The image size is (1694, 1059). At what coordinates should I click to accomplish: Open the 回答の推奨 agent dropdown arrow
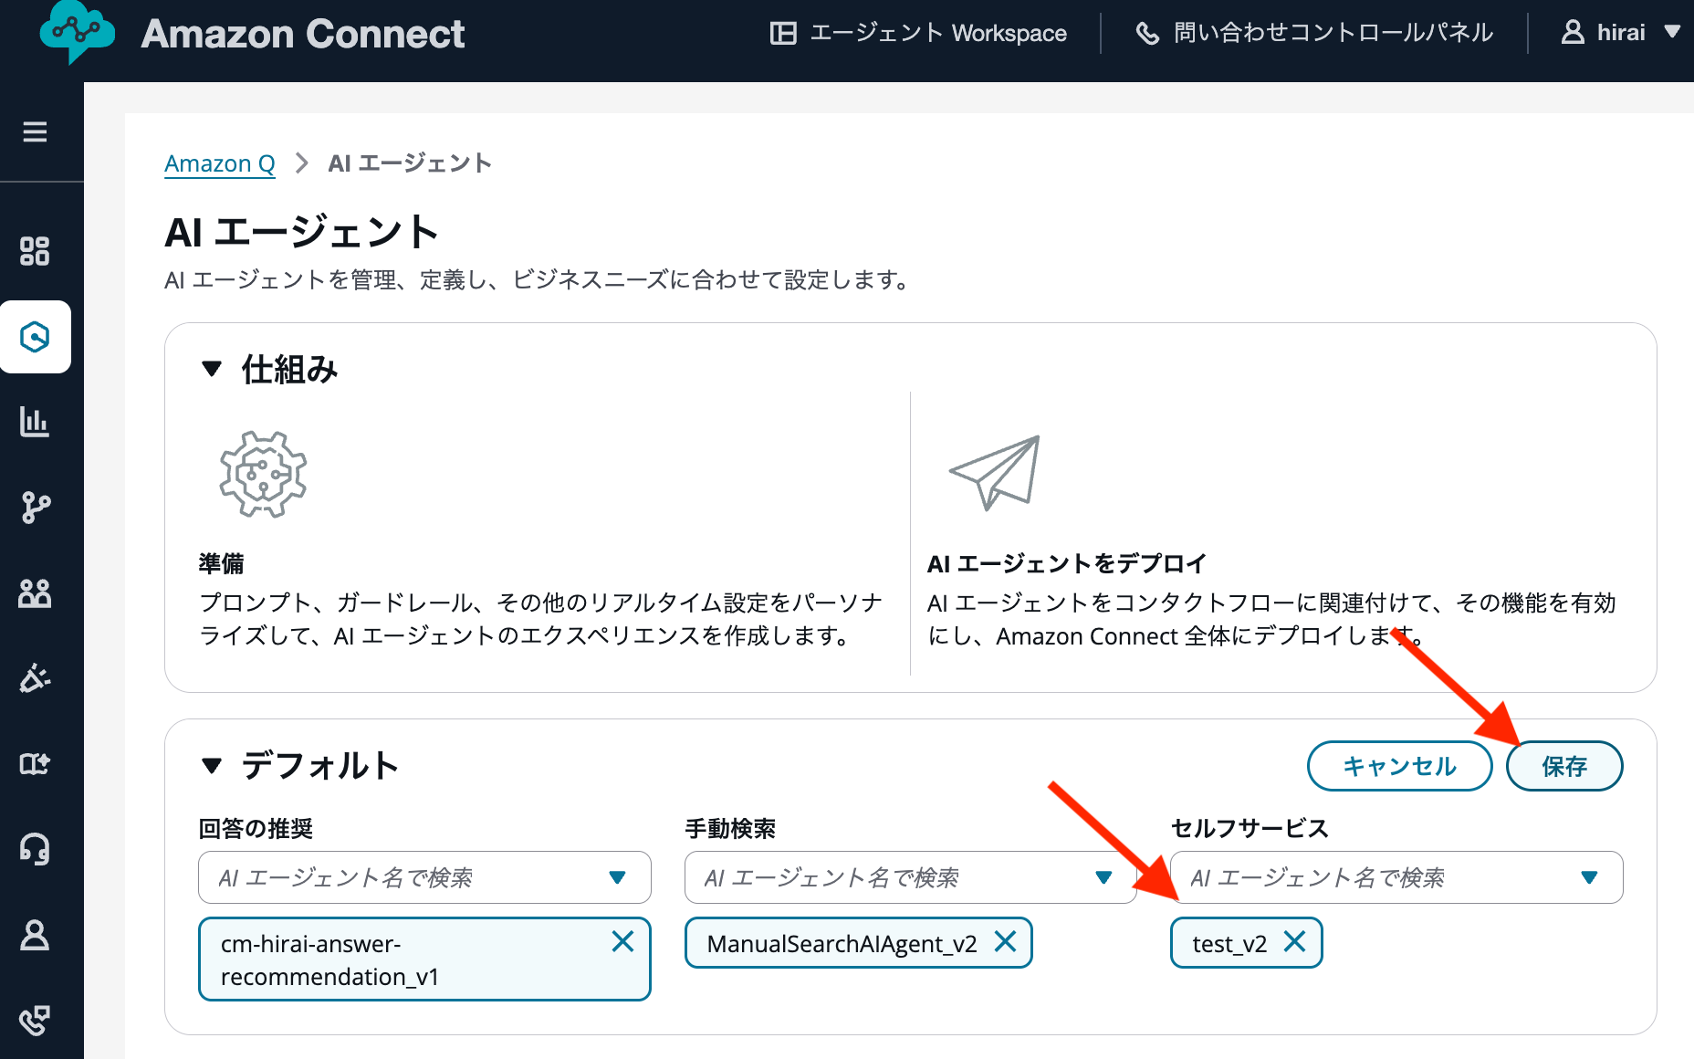tap(617, 877)
